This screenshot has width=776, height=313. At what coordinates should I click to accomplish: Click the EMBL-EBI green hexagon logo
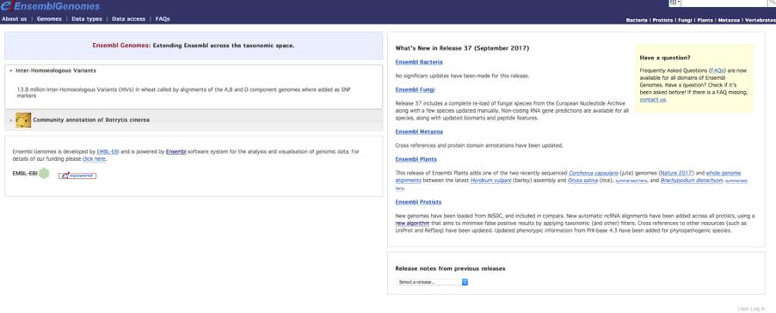click(44, 173)
